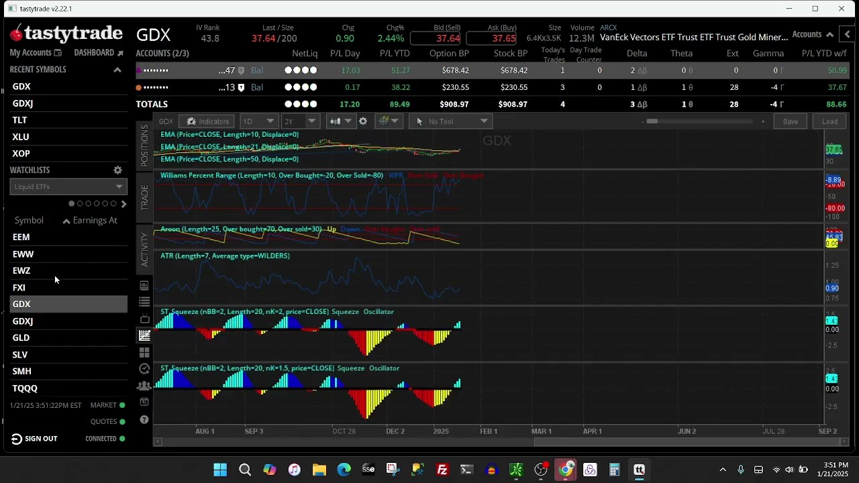Open the TV live video sidebar icon
Image resolution: width=859 pixels, height=483 pixels.
pyautogui.click(x=144, y=319)
